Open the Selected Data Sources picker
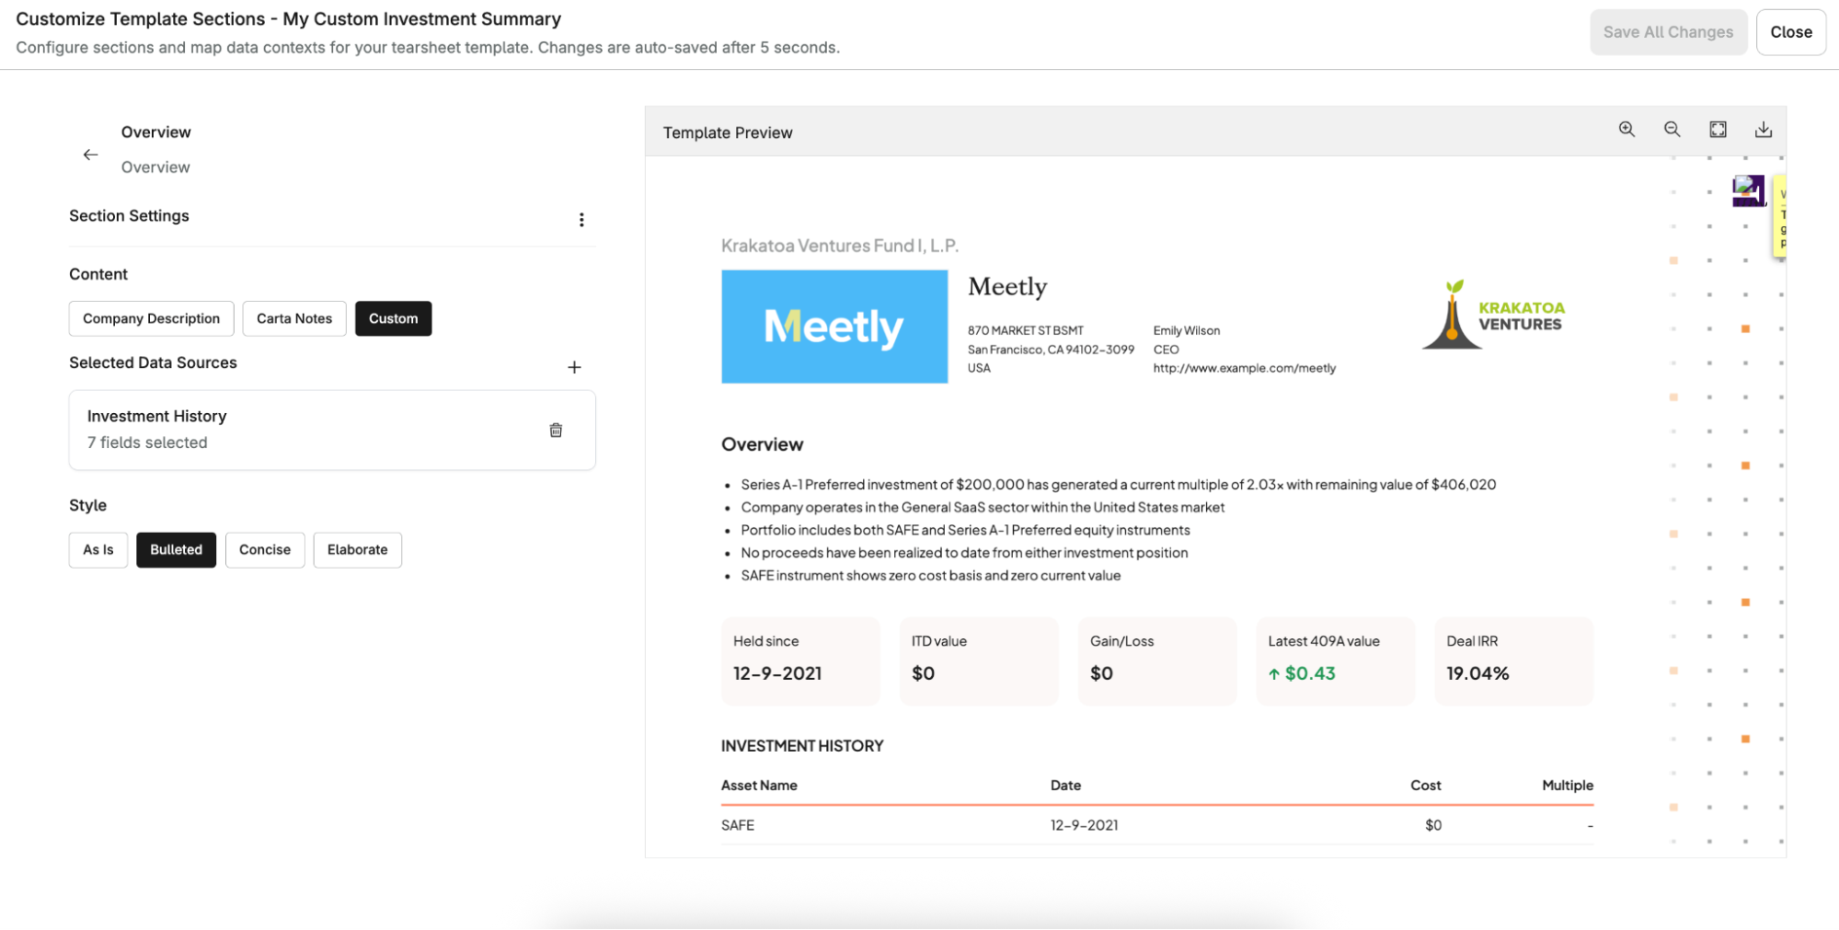 [574, 366]
